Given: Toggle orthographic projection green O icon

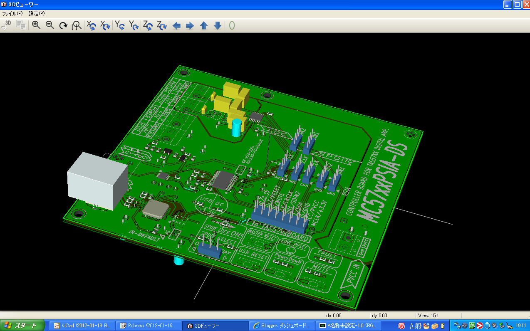Looking at the screenshot, I should click(232, 26).
